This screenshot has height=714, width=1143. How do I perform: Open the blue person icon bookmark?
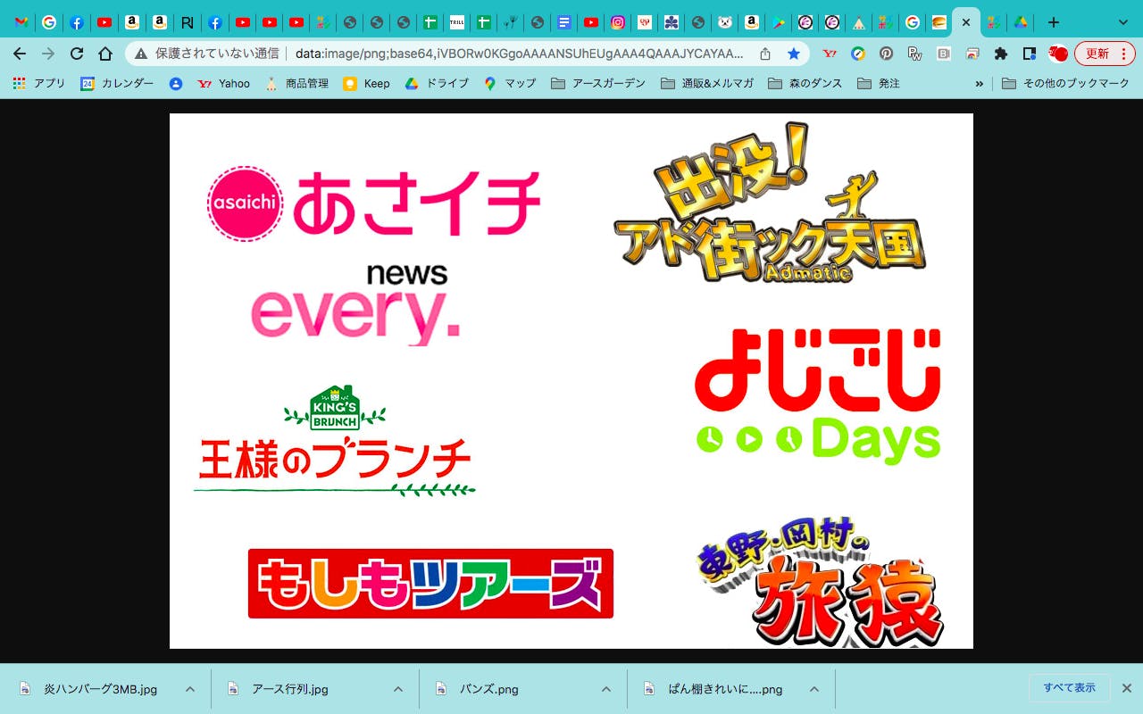(176, 83)
